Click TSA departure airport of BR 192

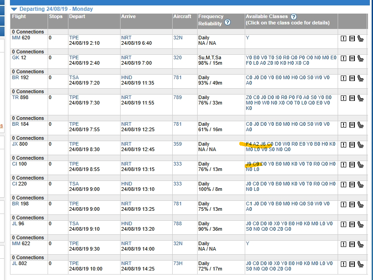click(x=74, y=77)
